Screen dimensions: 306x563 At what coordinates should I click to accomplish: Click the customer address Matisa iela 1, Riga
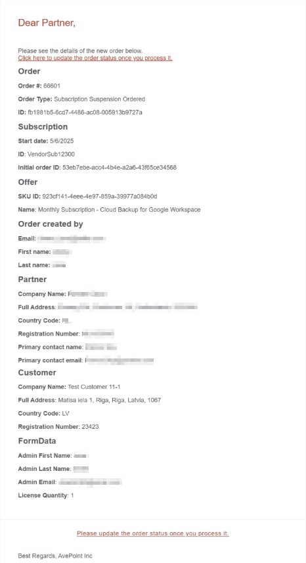coord(109,400)
